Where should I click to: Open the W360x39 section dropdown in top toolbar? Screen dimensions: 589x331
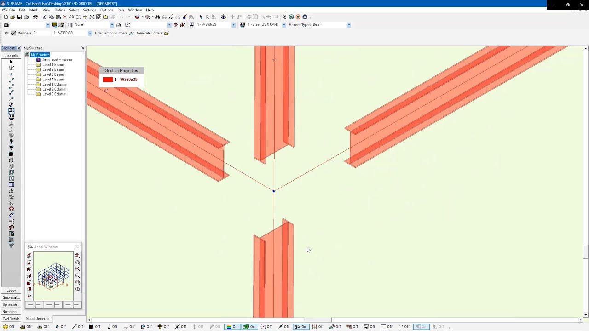pyautogui.click(x=233, y=25)
